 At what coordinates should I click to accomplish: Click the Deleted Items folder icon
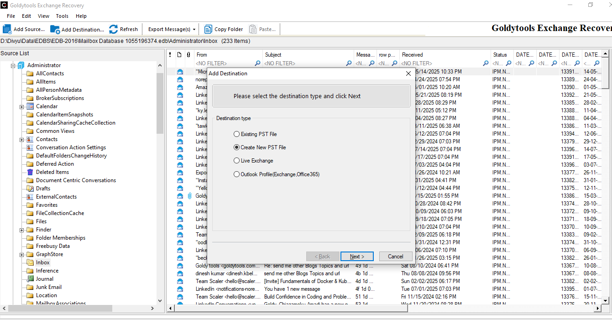pyautogui.click(x=30, y=172)
